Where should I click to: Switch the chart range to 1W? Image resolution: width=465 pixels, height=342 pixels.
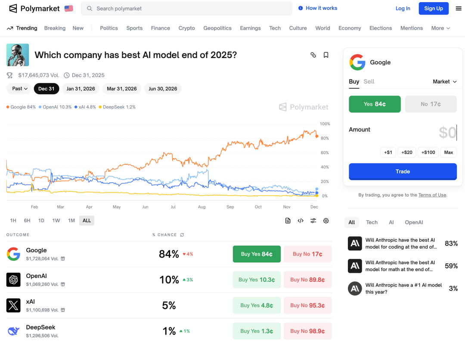click(56, 220)
